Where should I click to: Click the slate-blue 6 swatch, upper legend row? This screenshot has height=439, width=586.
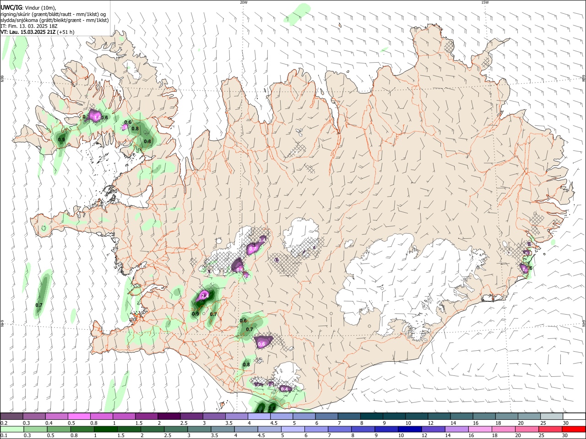pyautogui.click(x=327, y=416)
